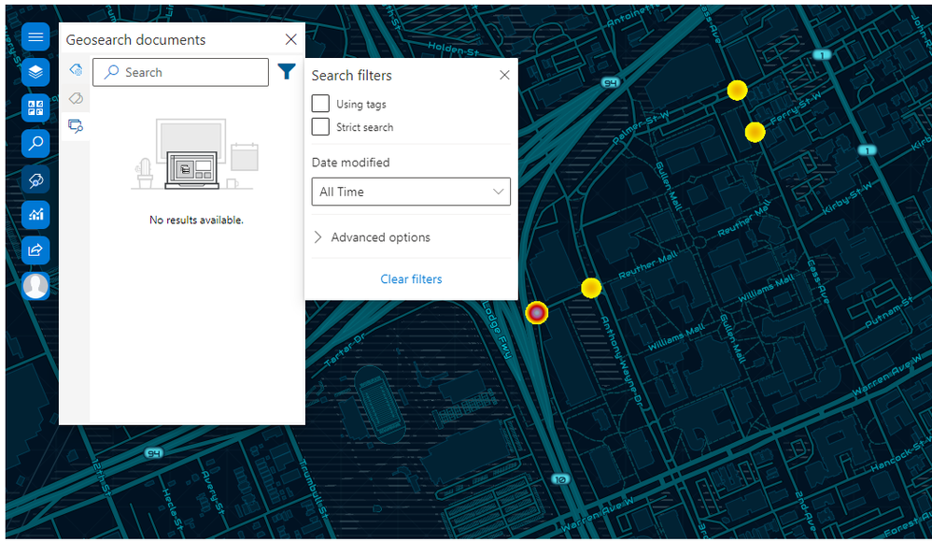The image size is (932, 556).
Task: Enable the Using tags checkbox
Action: 320,104
